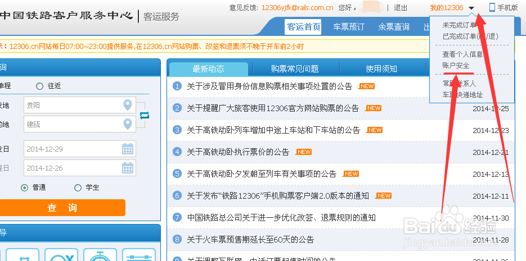Expand the 我的12306 dropdown arrow
The height and width of the screenshot is (261, 526).
471,8
